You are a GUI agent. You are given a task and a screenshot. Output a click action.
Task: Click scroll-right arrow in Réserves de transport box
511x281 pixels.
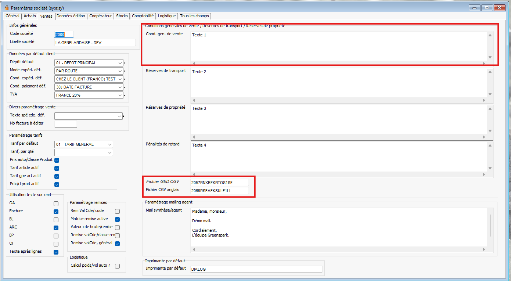click(x=484, y=100)
